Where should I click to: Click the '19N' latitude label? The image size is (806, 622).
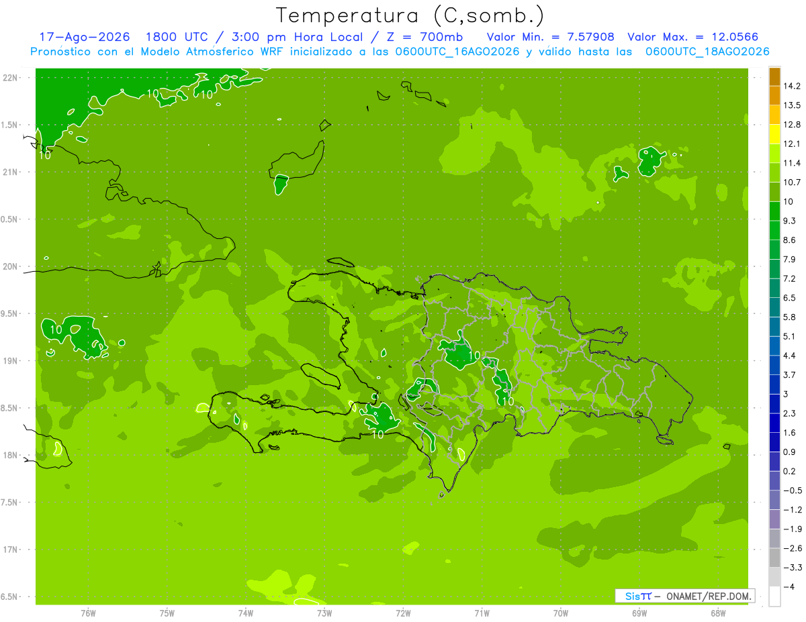(x=11, y=361)
